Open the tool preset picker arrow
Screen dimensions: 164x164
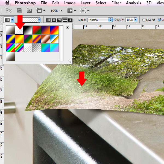12,20
